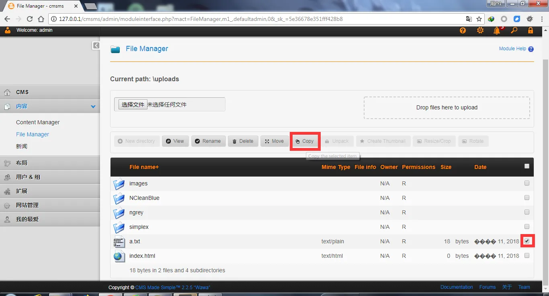Image resolution: width=549 pixels, height=296 pixels.
Task: Open Content Manager from the sidebar
Action: coord(38,122)
